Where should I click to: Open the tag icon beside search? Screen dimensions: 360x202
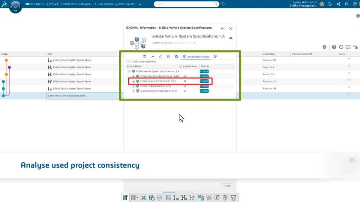(x=223, y=4)
